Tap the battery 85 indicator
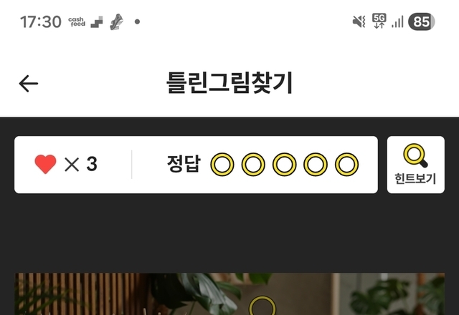 click(x=422, y=21)
